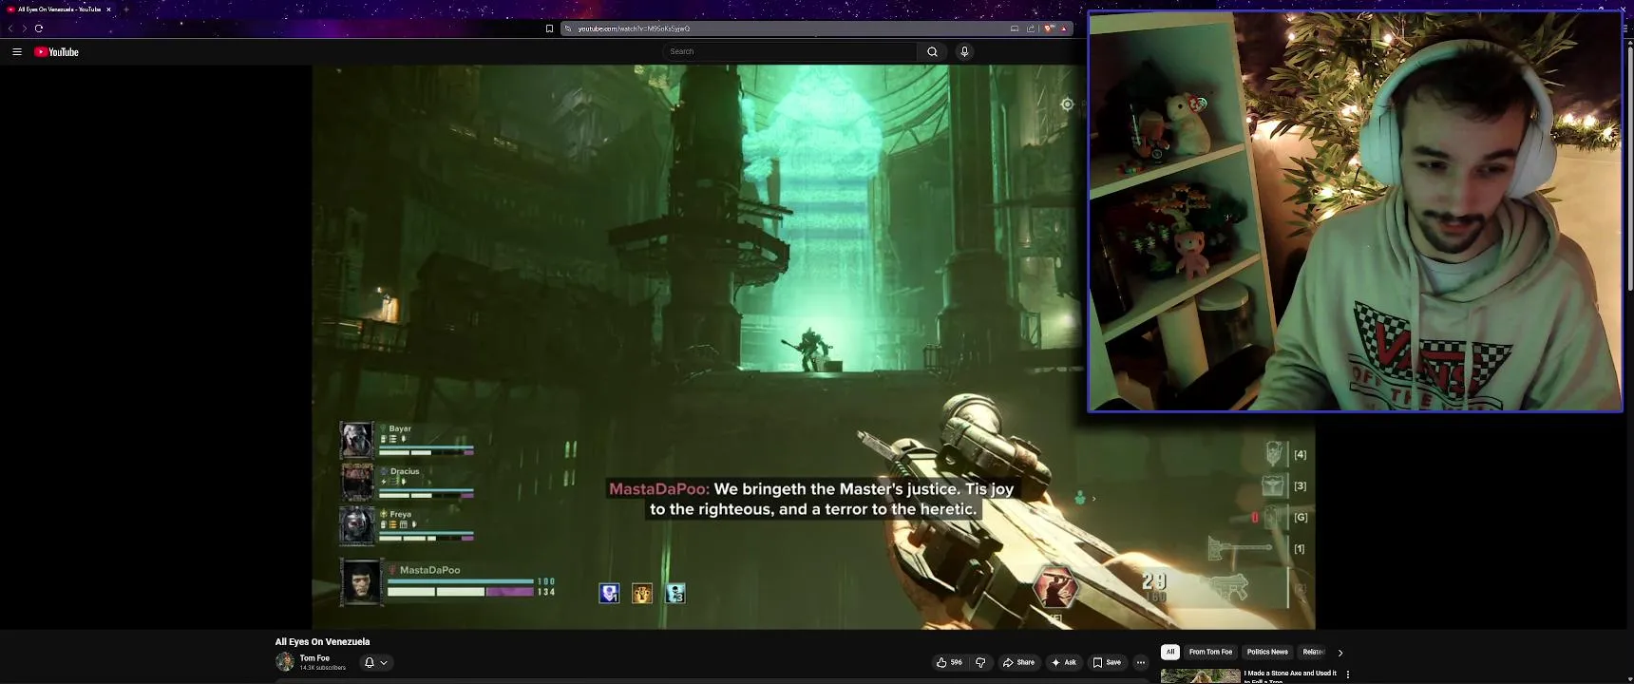Click the target icon on video corner
The image size is (1634, 684).
pyautogui.click(x=1067, y=104)
